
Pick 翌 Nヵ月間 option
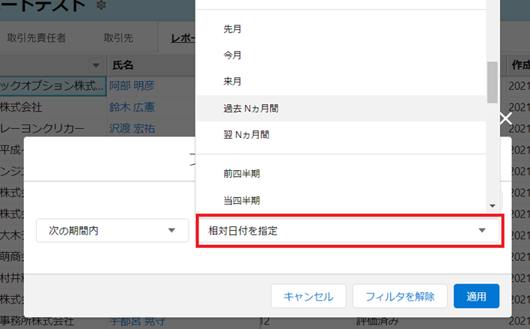tap(341, 135)
